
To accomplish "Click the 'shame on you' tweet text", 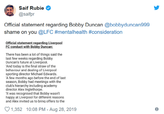I will [x=20, y=32].
